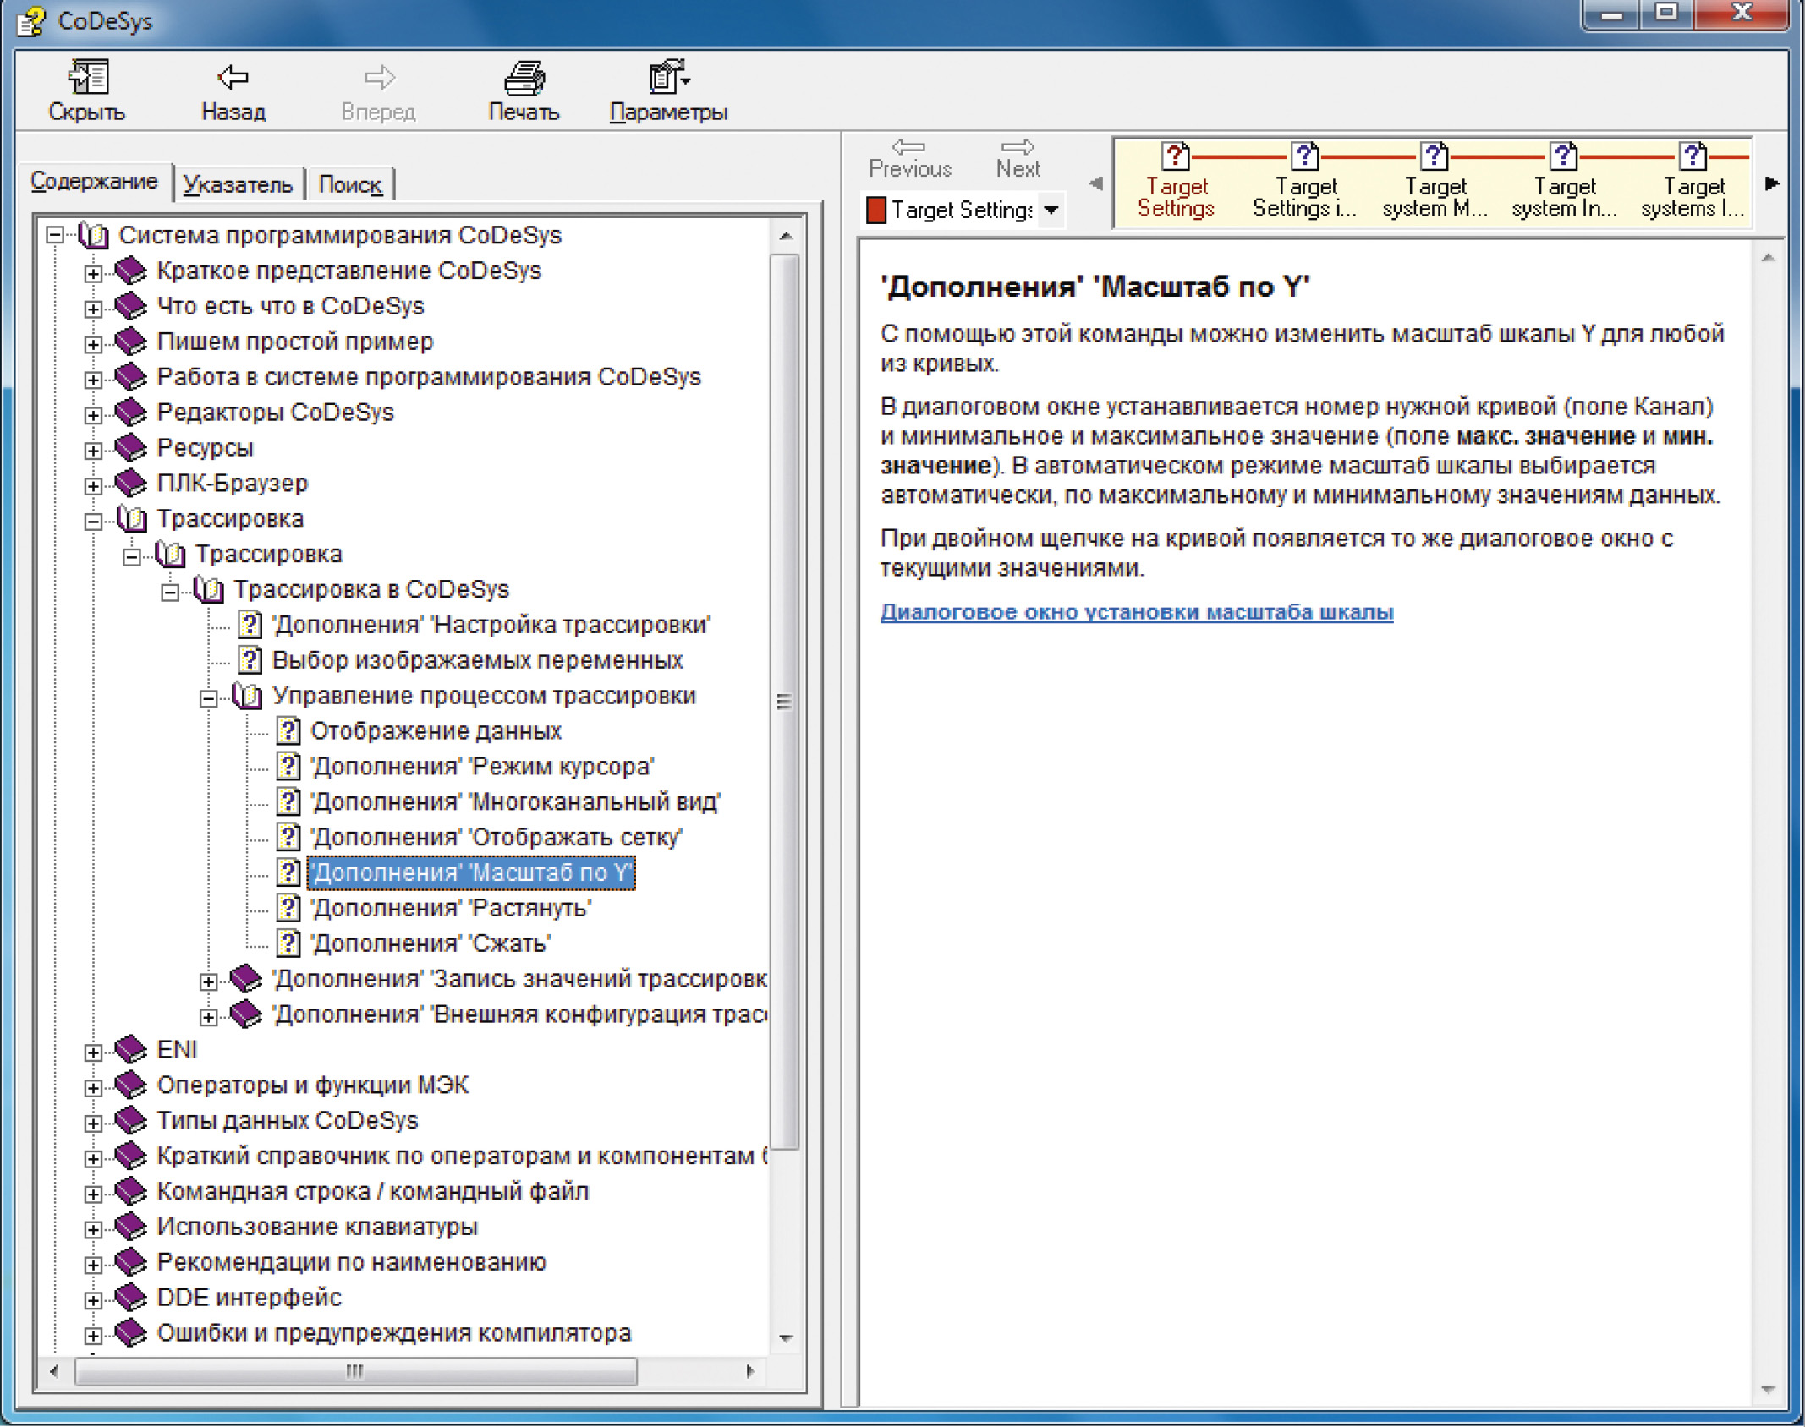The image size is (1805, 1427).
Task: Click page icon of 'Дополнения' 'Сжать'
Action: (288, 943)
